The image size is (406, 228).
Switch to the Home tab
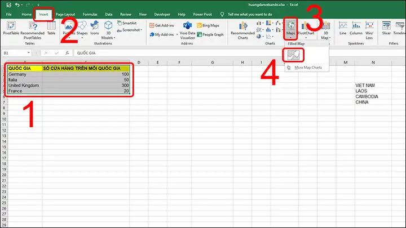pos(27,14)
